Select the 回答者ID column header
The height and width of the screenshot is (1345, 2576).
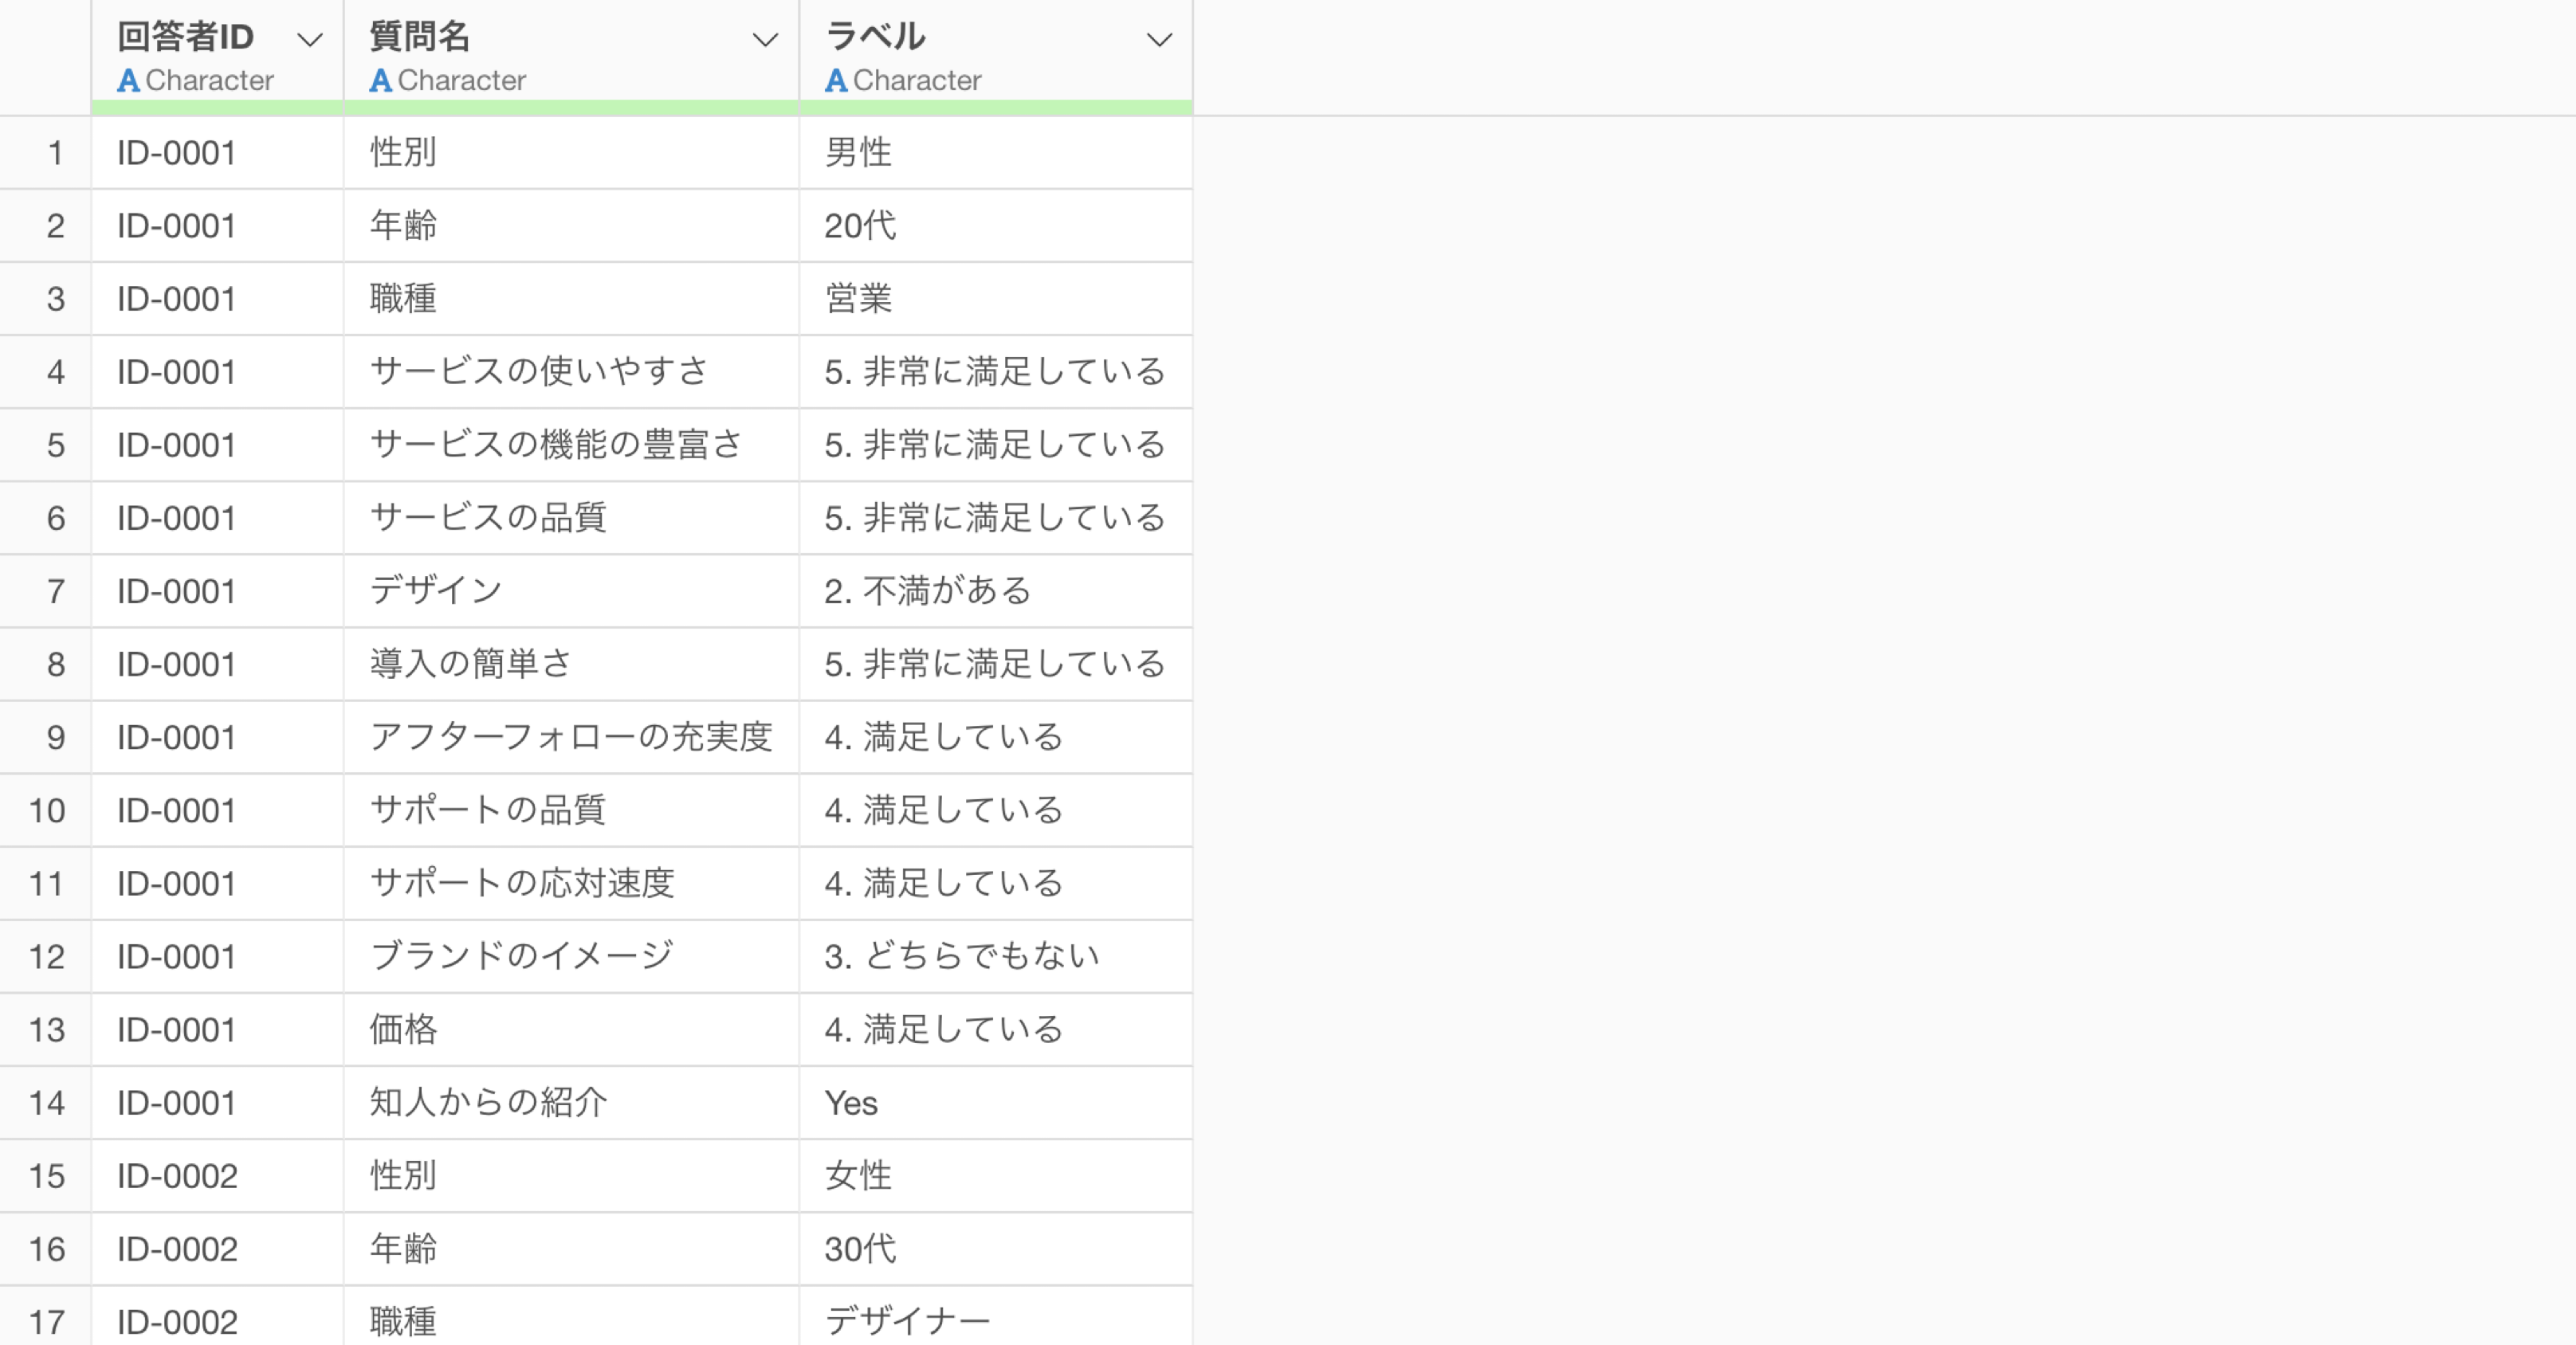(186, 37)
